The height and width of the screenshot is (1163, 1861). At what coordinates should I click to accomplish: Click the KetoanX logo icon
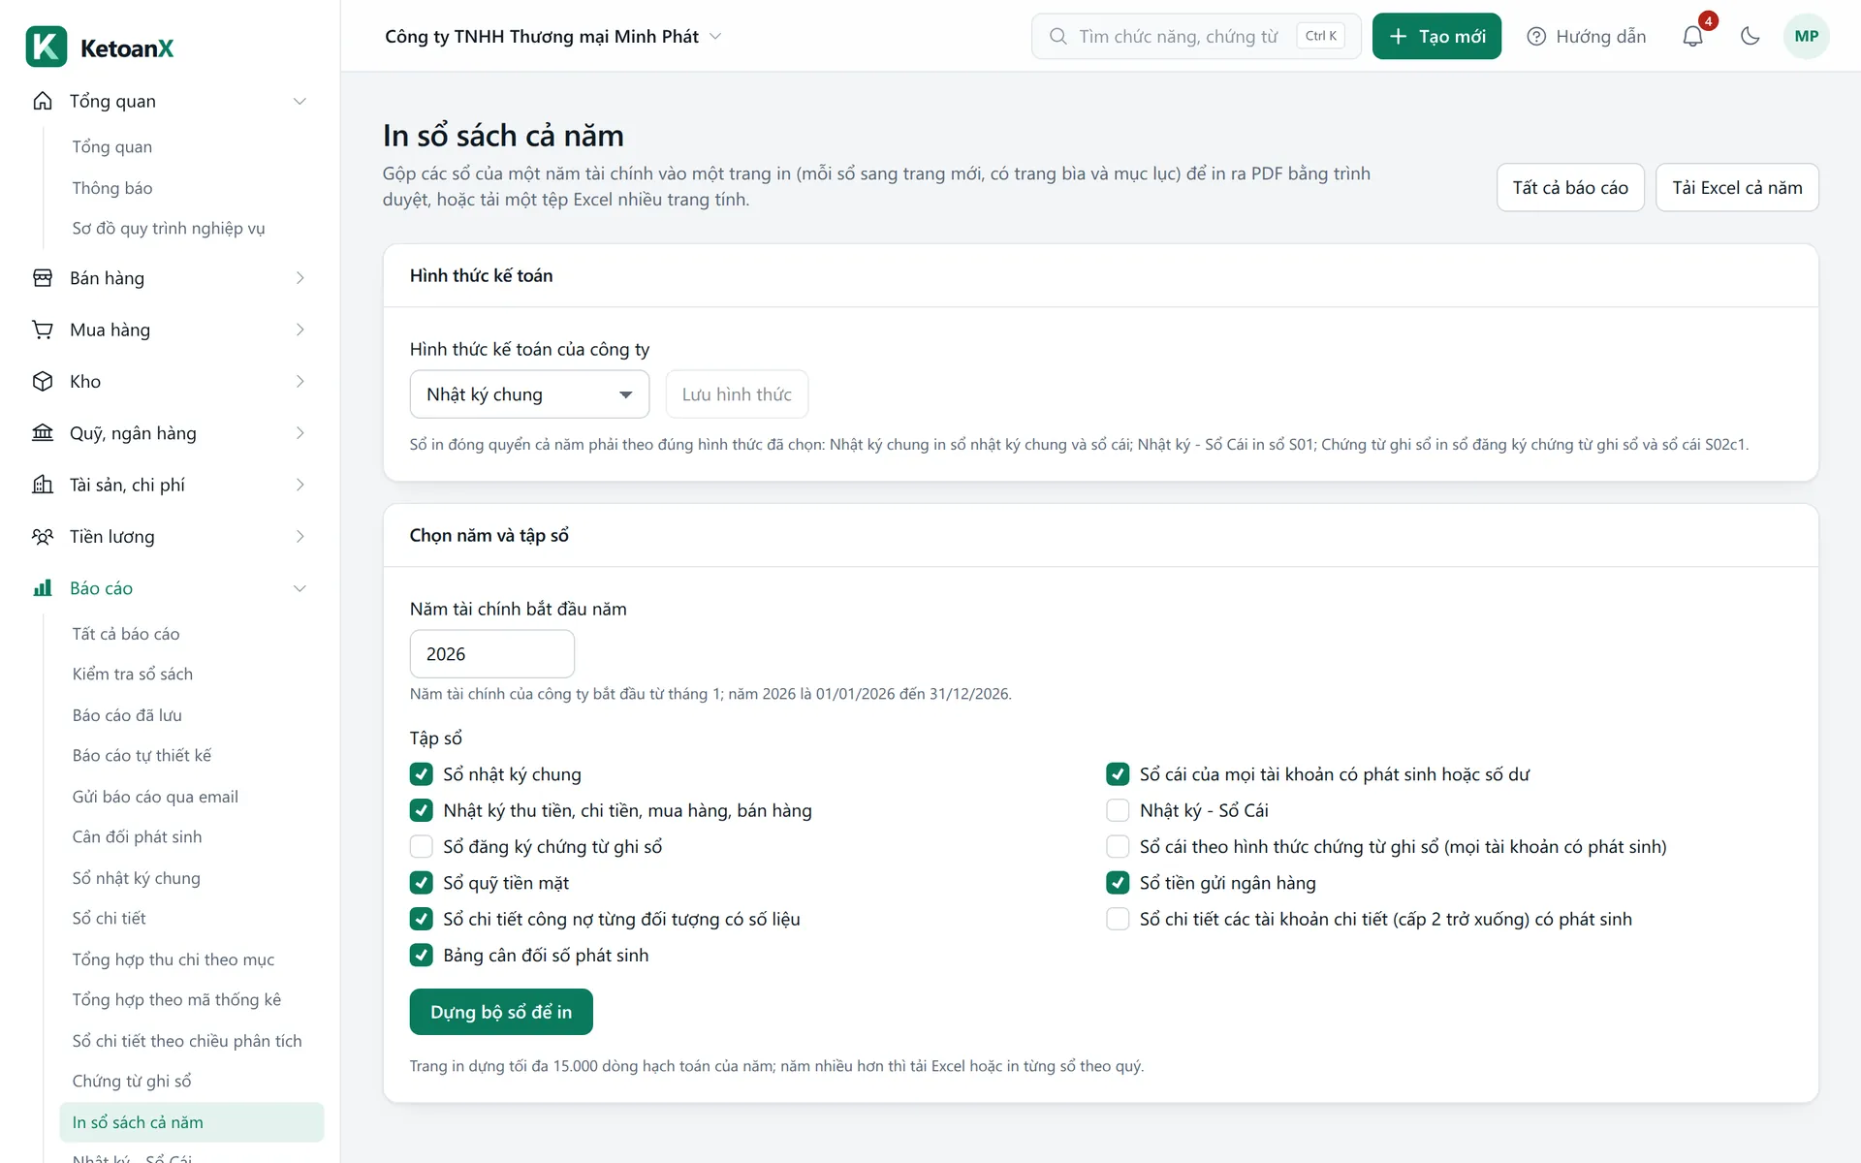47,47
